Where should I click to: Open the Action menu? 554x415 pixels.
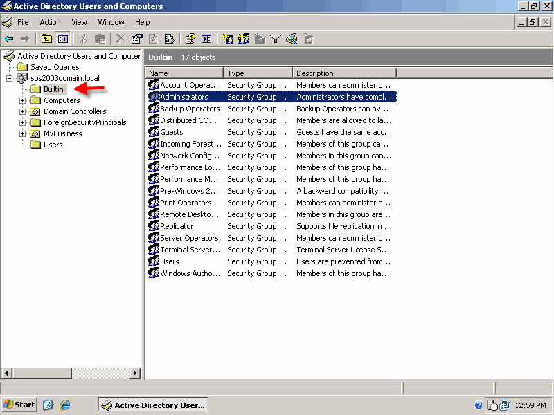point(50,22)
